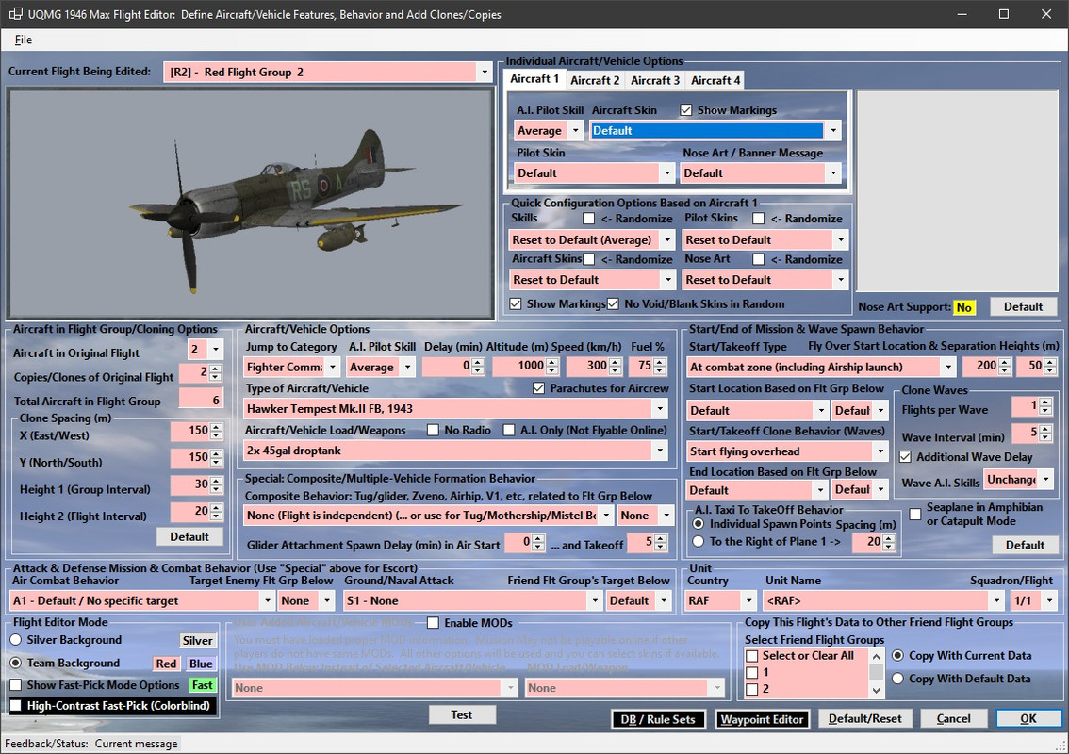Screen dimensions: 1069x754
Task: Click the yellow Nose Art Support indicator
Action: pos(963,307)
